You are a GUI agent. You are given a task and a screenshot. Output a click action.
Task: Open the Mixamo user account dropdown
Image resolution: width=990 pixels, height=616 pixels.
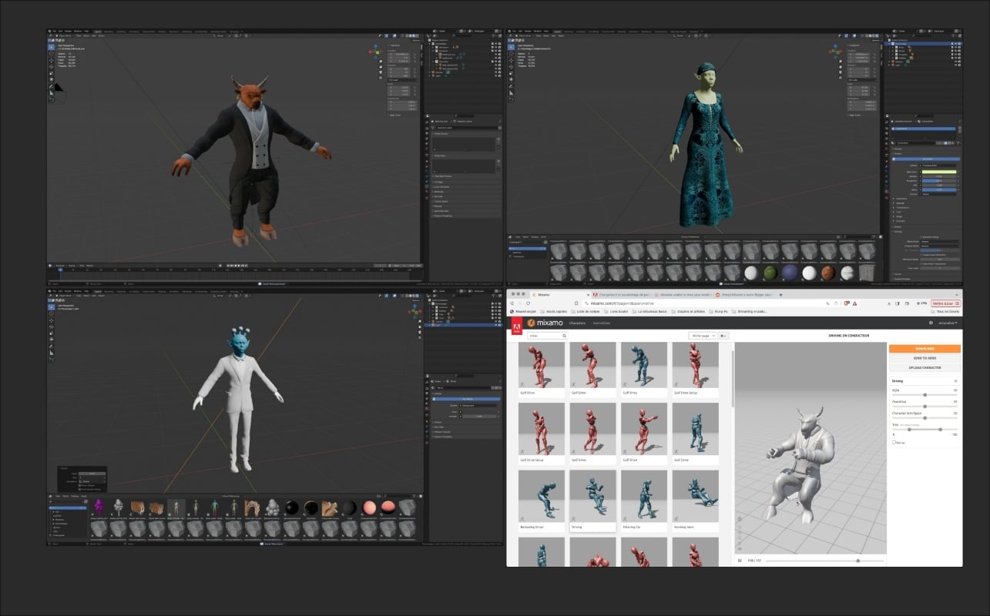(x=948, y=323)
